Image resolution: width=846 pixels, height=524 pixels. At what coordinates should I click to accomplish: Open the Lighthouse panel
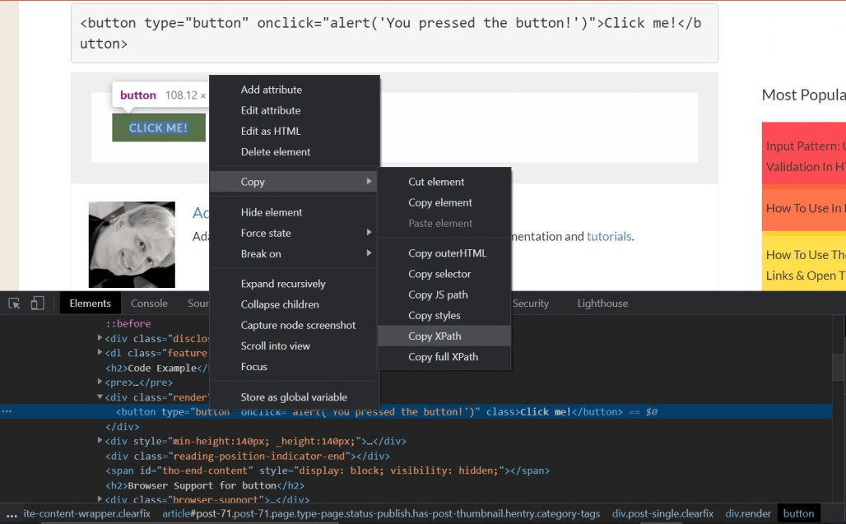click(602, 303)
